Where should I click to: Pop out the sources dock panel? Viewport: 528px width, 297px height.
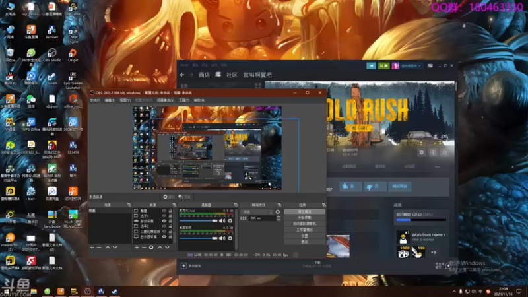point(174,205)
